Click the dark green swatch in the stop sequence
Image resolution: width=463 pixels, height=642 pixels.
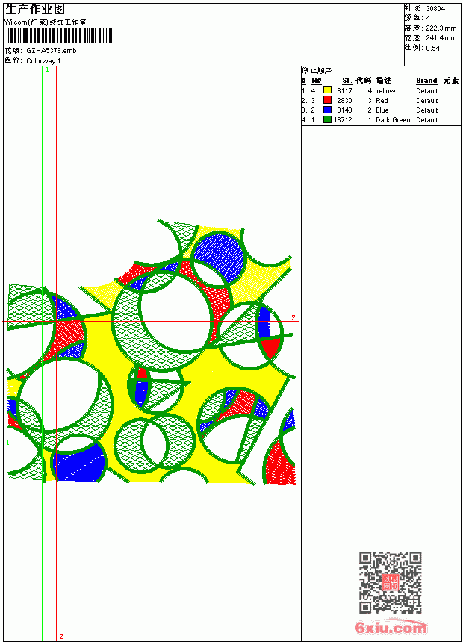pyautogui.click(x=327, y=119)
